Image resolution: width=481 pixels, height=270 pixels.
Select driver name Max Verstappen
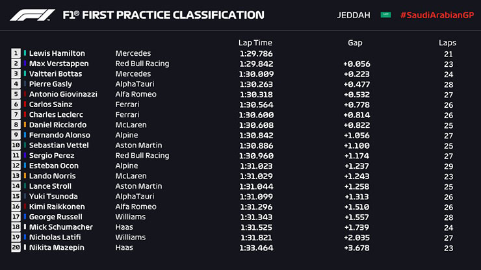click(58, 64)
